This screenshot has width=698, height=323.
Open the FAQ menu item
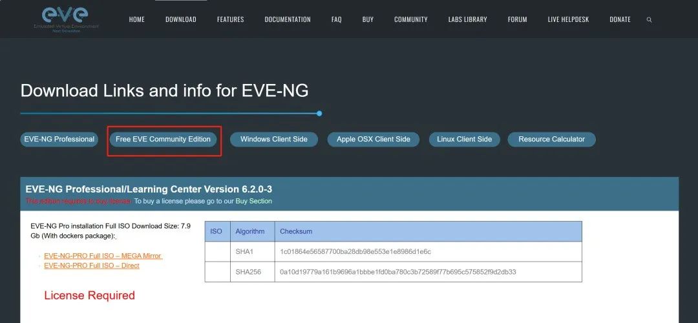point(337,19)
